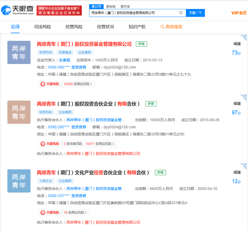
Task: Switch to the 经营风险 tab
Action: pyautogui.click(x=74, y=27)
